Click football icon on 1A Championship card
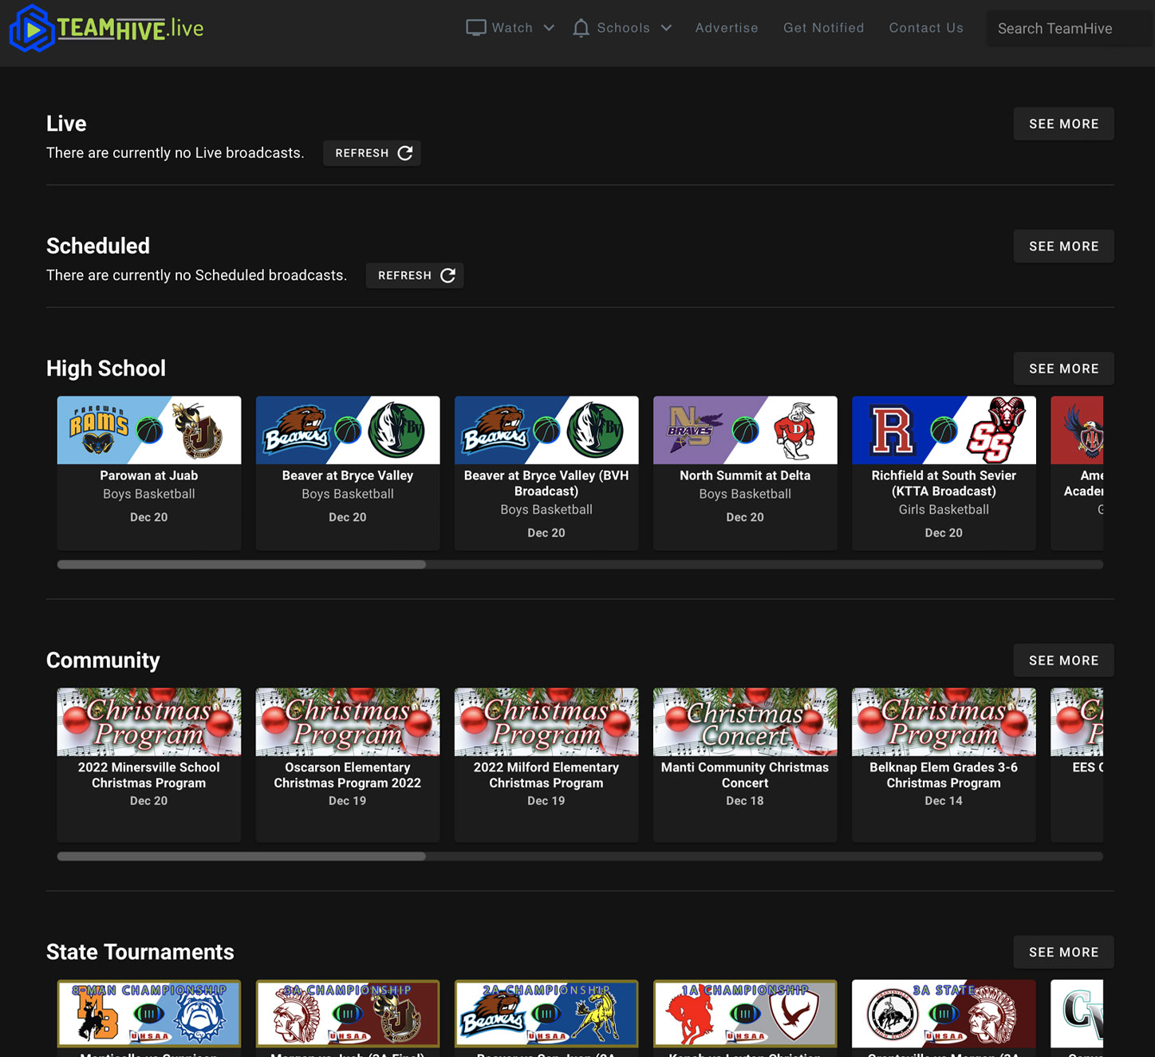The height and width of the screenshot is (1057, 1155). 745,1014
